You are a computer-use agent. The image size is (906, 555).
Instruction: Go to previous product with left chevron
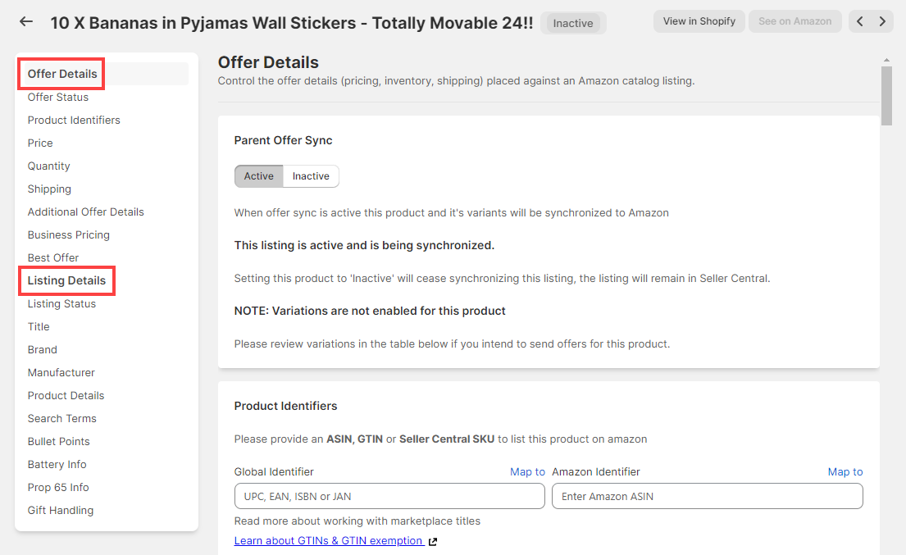(860, 21)
